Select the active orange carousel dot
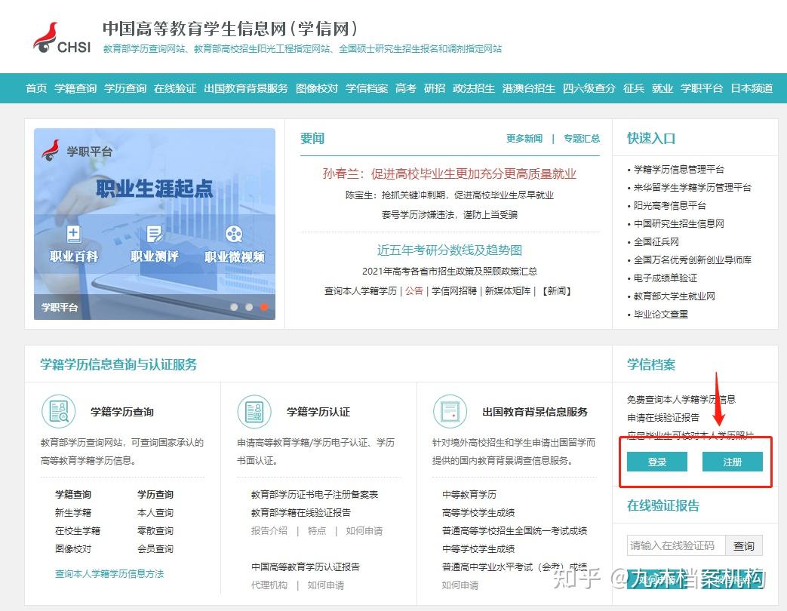Screen dimensions: 787x611 [264, 307]
